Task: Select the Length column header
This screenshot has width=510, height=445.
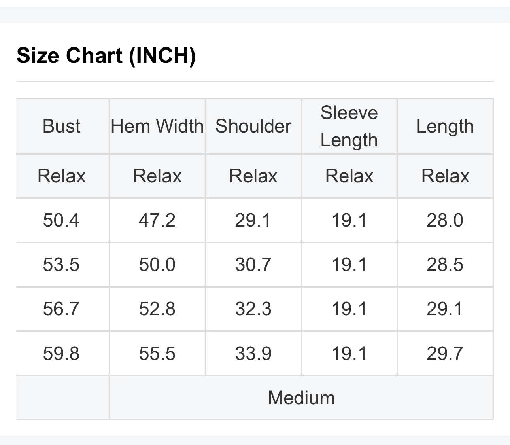Action: (445, 127)
